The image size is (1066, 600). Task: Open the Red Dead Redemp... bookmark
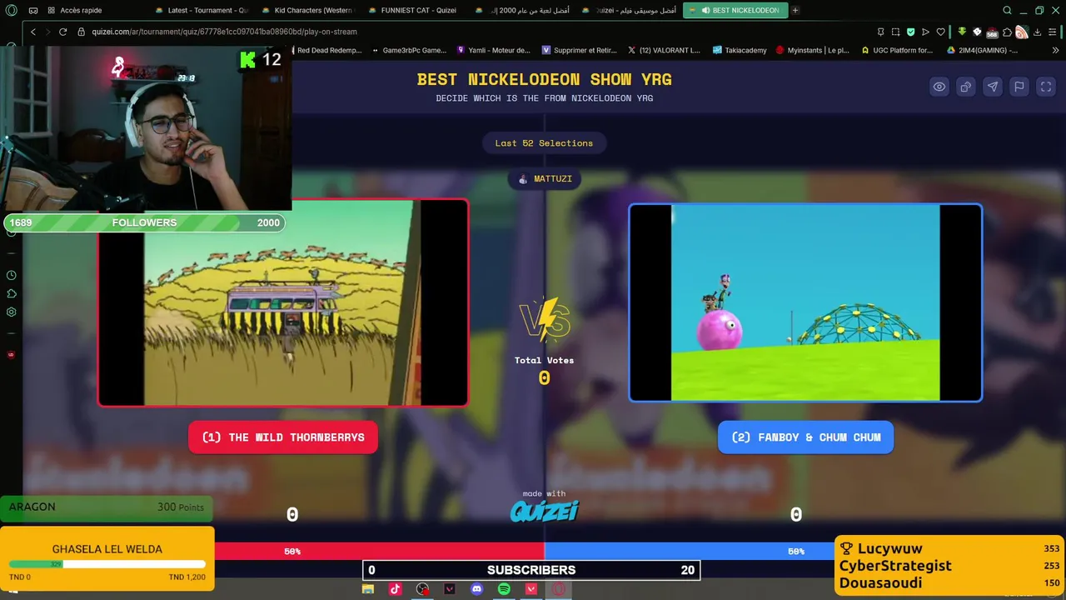pos(326,50)
